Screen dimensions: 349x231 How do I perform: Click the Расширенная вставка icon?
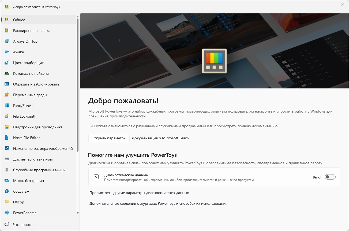[7, 31]
